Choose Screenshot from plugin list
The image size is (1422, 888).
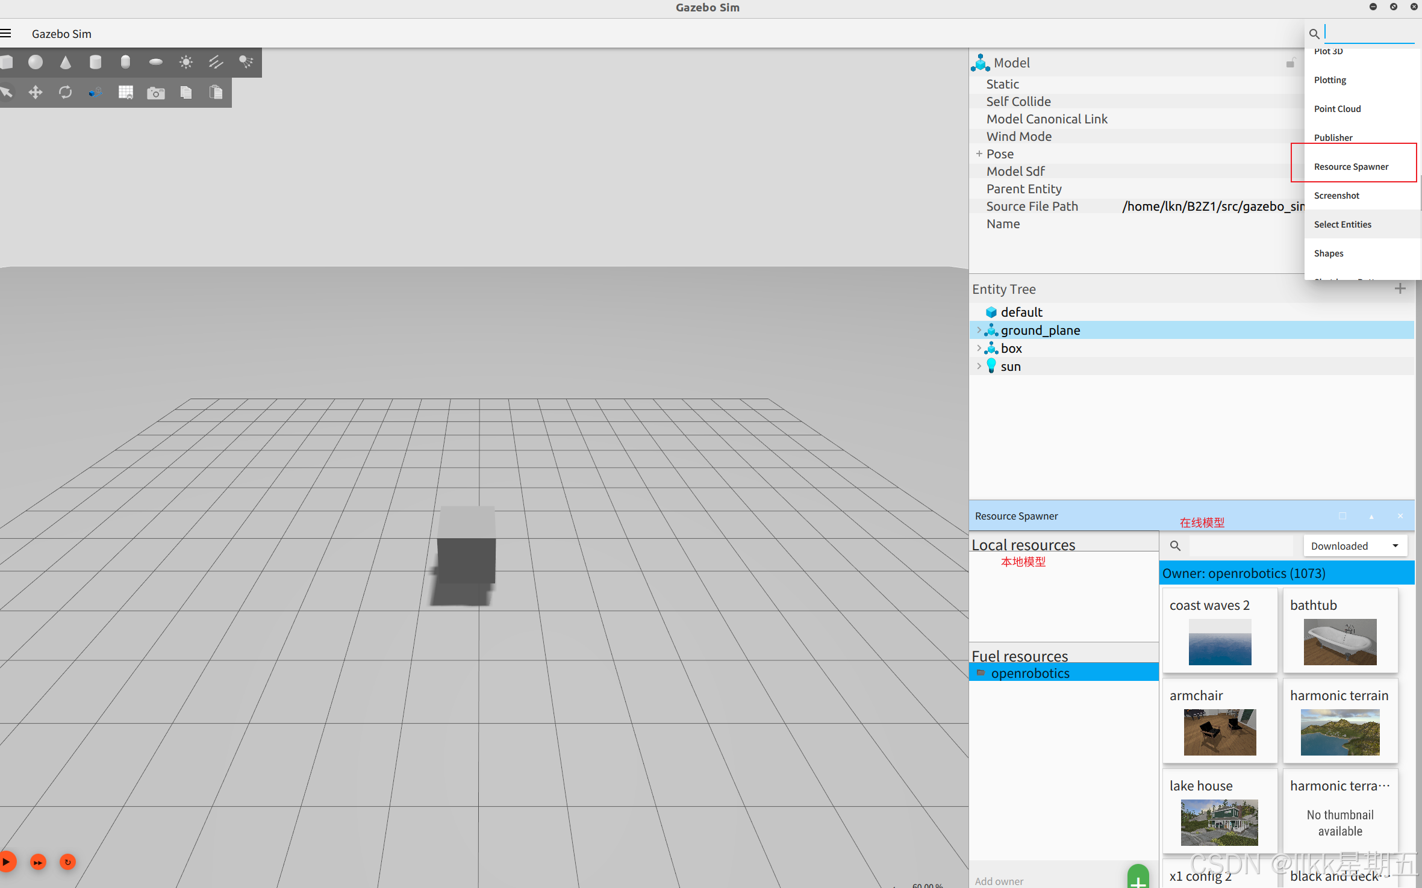tap(1336, 196)
